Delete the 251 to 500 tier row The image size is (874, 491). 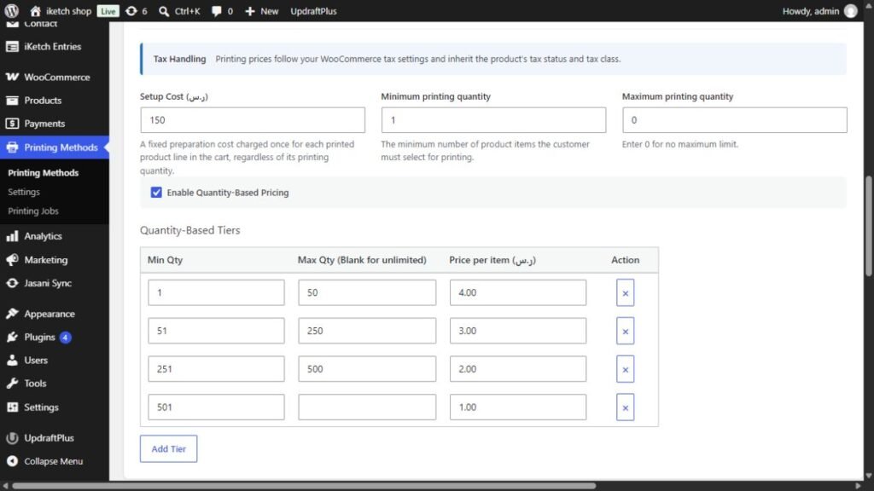pyautogui.click(x=625, y=369)
